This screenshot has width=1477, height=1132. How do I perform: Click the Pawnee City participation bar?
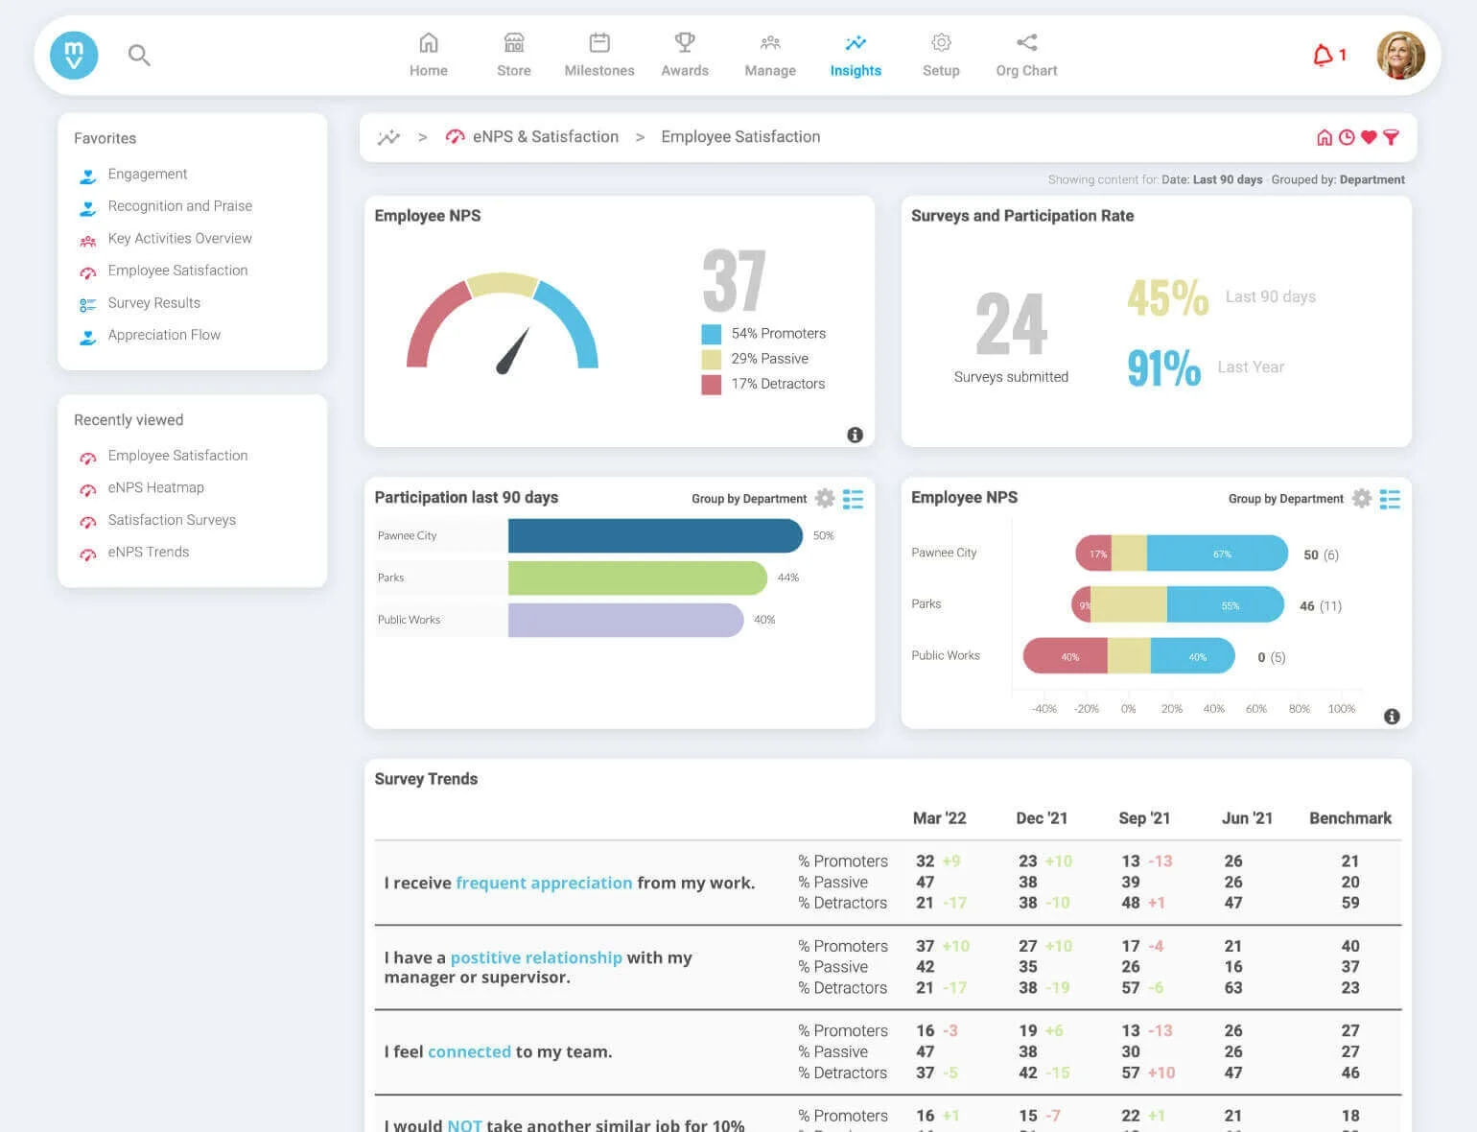coord(655,535)
